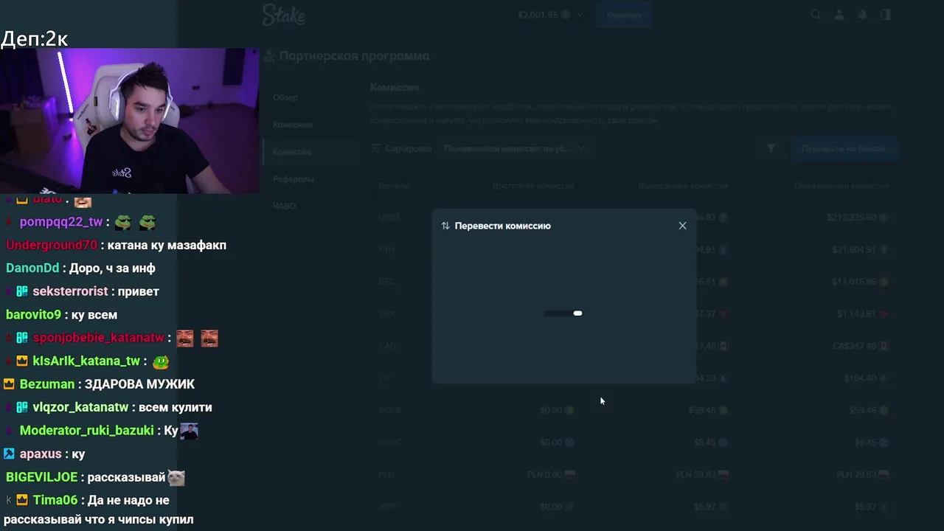The height and width of the screenshot is (531, 944).
Task: Click the TRX icon beside $1,143.81
Action: pos(884,313)
